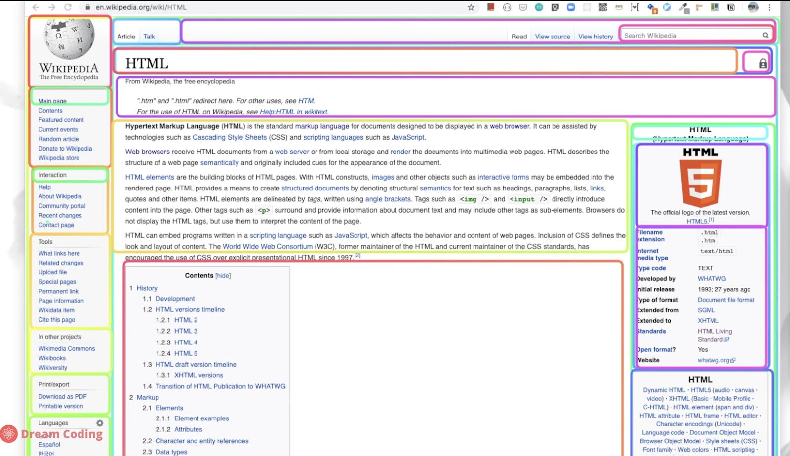Click the browser forward arrow
This screenshot has width=790, height=456.
52,7
